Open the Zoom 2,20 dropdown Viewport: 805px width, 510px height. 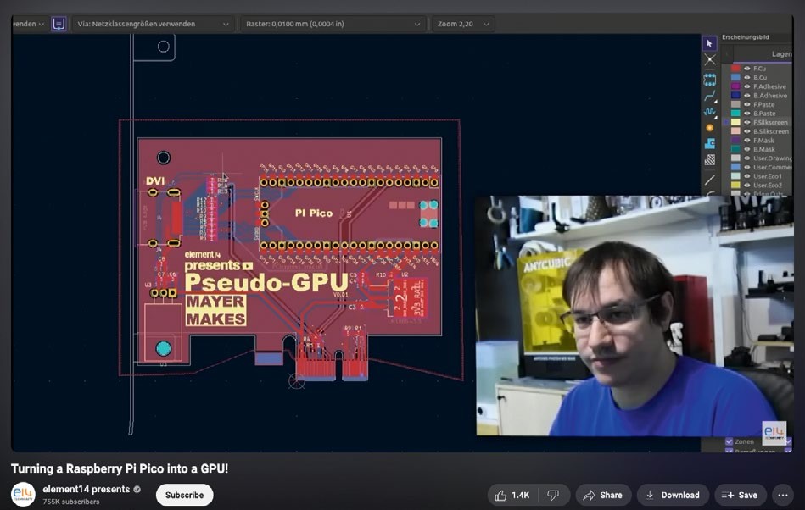462,24
